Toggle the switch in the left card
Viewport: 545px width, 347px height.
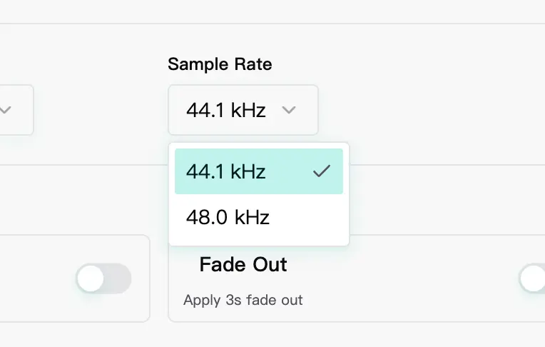[x=104, y=278]
